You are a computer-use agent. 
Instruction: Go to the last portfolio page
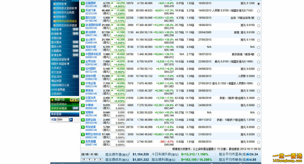click(x=101, y=159)
